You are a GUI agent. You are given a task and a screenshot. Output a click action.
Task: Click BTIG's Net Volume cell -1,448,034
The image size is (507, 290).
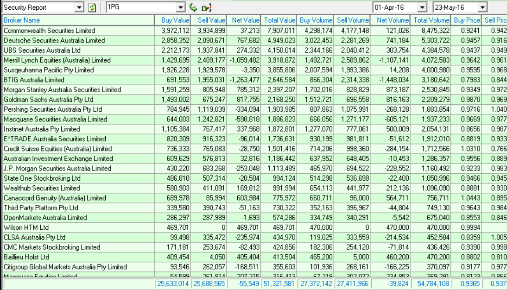point(391,80)
